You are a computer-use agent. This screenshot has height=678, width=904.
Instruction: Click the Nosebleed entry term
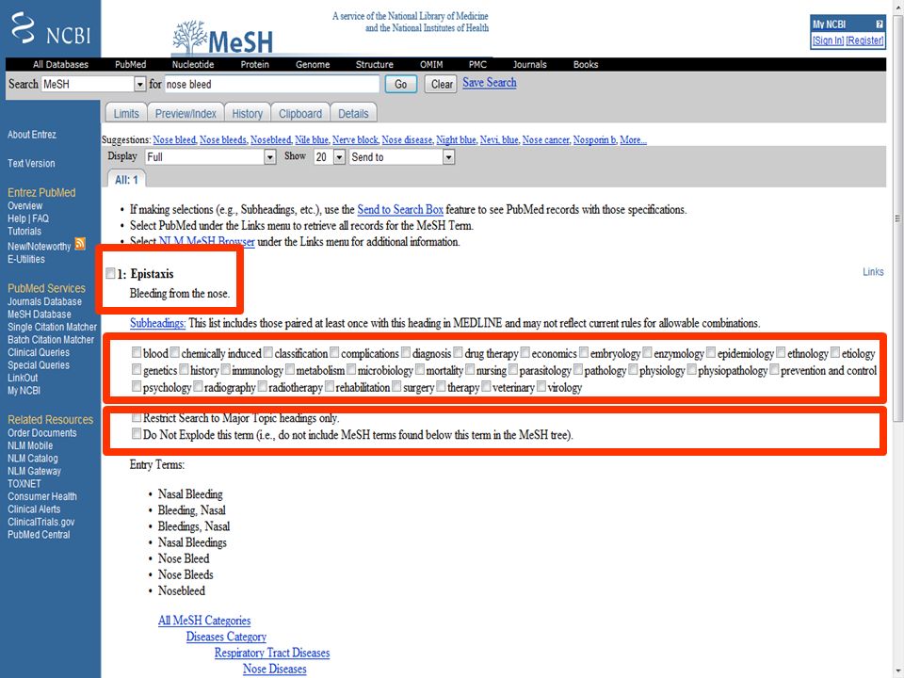pyautogui.click(x=182, y=591)
